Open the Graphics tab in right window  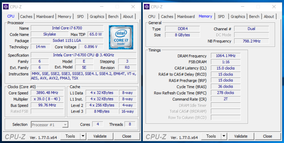coord(238,16)
